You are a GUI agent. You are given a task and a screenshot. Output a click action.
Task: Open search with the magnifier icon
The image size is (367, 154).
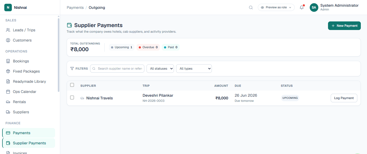[251, 7]
